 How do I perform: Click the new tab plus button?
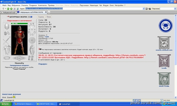coord(49,12)
